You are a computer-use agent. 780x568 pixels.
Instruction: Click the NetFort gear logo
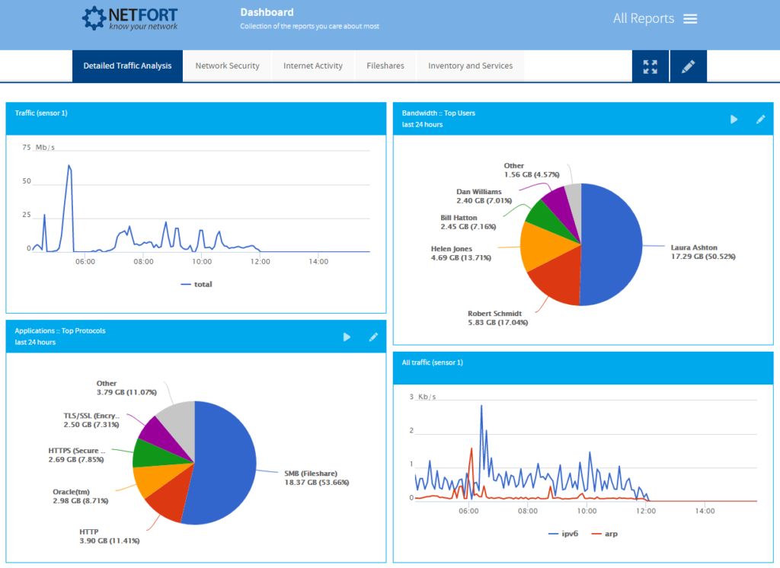tap(94, 18)
